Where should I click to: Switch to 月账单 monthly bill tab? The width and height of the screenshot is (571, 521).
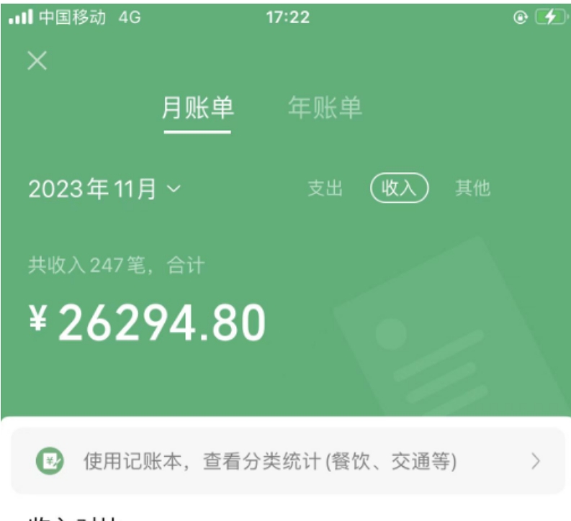pos(197,108)
